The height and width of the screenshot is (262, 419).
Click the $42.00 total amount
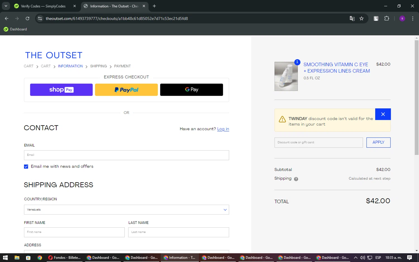(x=378, y=201)
